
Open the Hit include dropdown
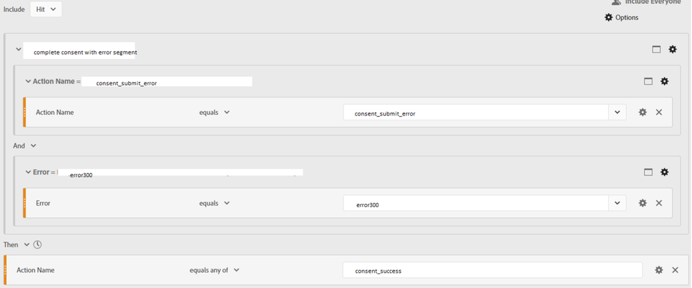click(46, 10)
